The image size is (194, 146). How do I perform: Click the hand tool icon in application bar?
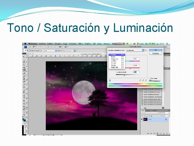48,47
